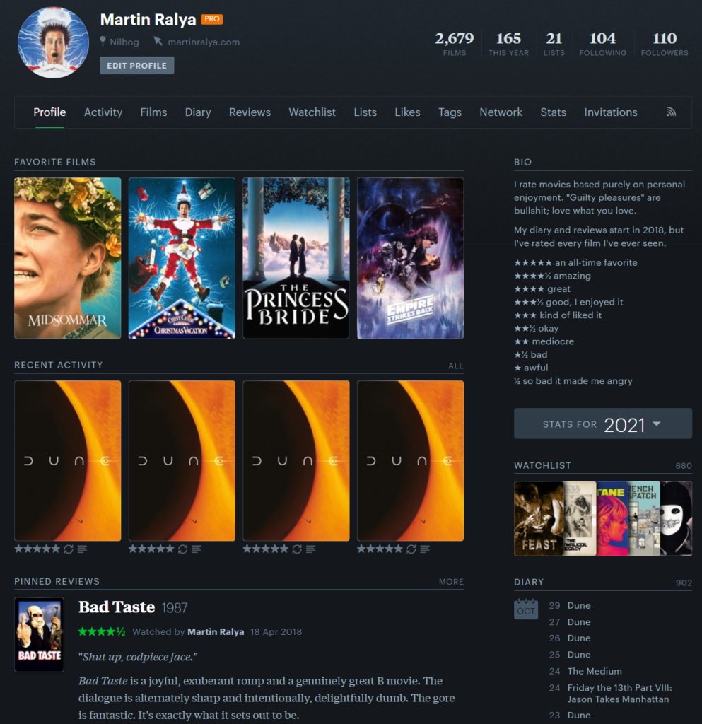View the 110 Followers count

click(665, 43)
